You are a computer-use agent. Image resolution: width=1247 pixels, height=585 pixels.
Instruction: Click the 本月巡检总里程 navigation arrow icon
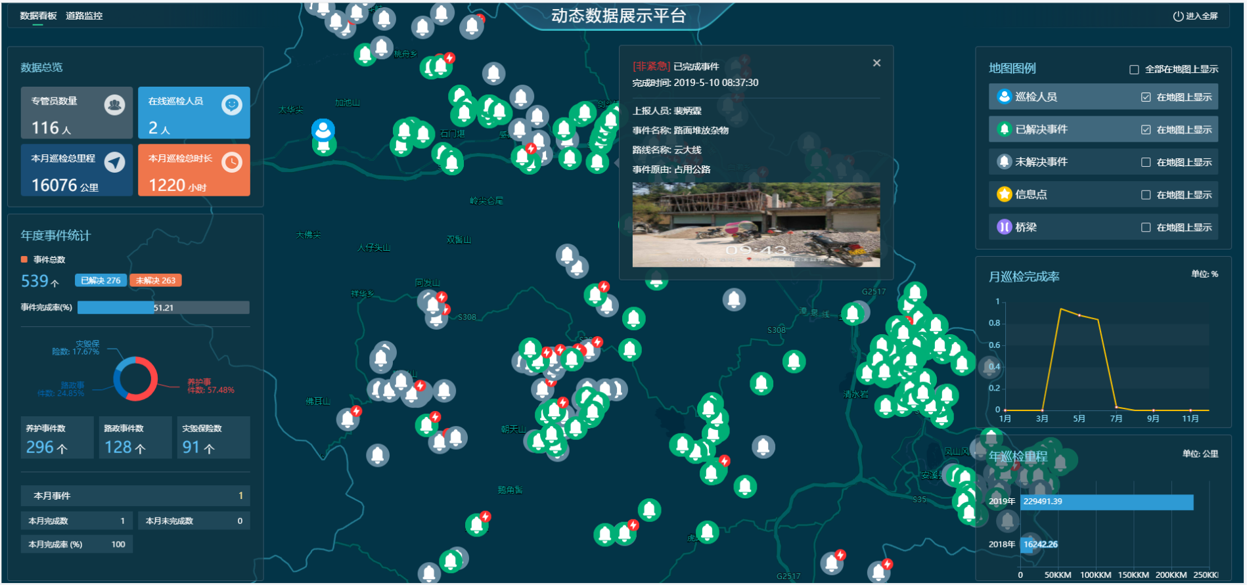tap(114, 162)
